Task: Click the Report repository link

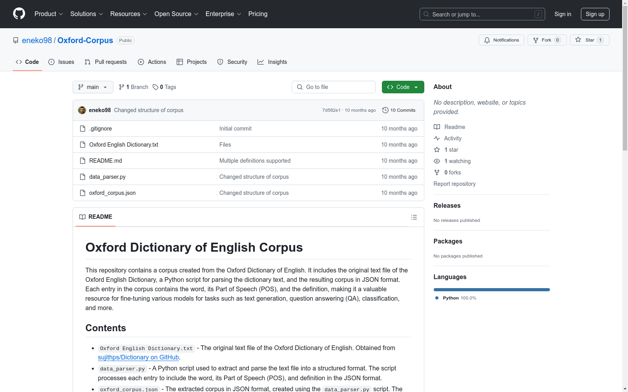Action: click(455, 184)
